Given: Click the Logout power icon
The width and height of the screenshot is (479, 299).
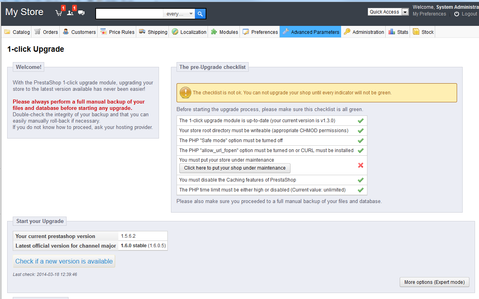Looking at the screenshot, I should click(457, 14).
